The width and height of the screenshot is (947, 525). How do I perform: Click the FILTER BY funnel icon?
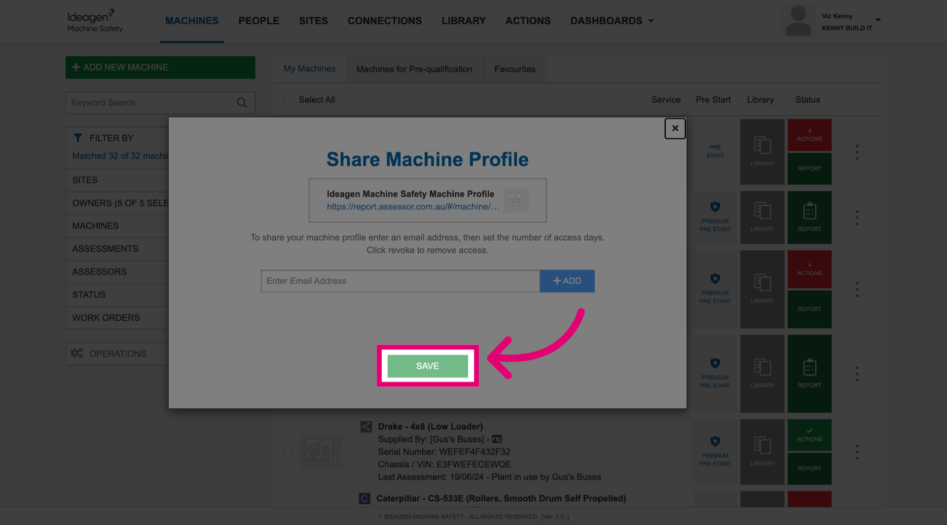tap(78, 138)
